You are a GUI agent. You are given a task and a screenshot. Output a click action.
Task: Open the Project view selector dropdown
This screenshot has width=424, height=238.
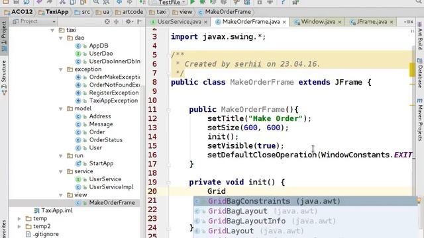tap(34, 21)
